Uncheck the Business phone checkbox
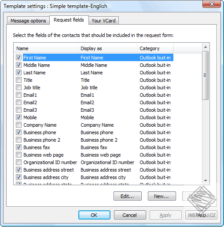This screenshot has height=227, width=224. click(x=18, y=132)
